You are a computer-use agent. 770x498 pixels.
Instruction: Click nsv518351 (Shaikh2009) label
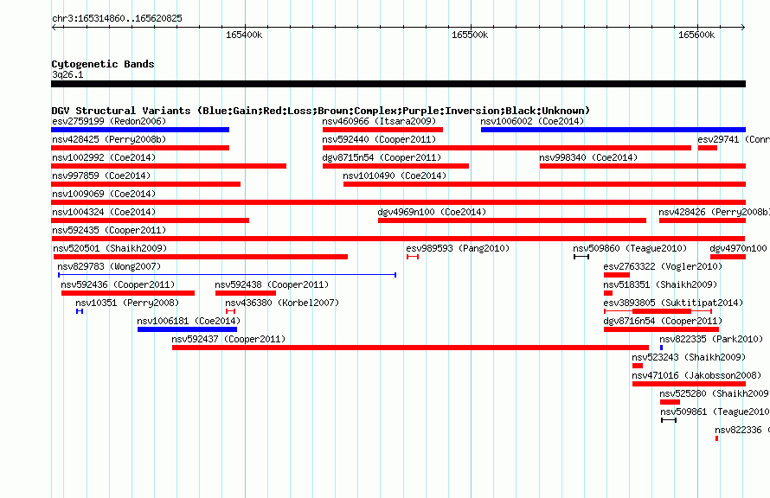(x=660, y=284)
